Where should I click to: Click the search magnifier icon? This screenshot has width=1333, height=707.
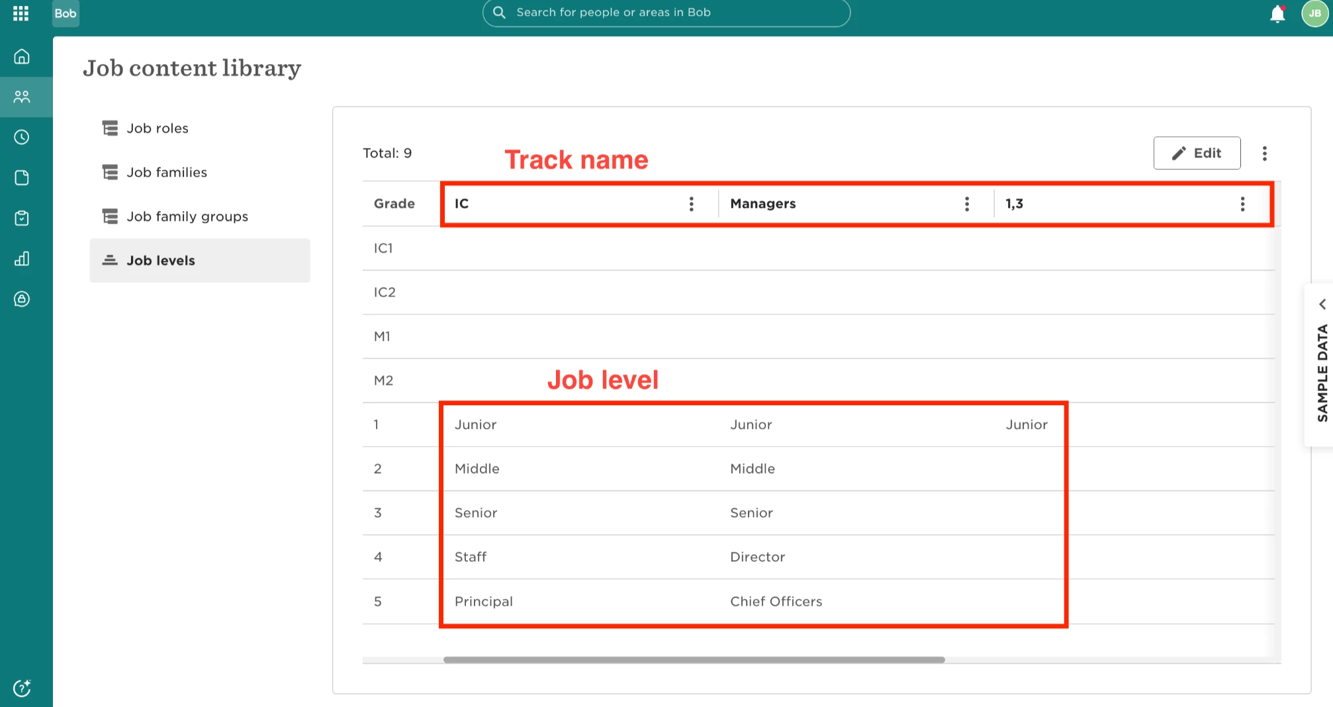pos(500,13)
